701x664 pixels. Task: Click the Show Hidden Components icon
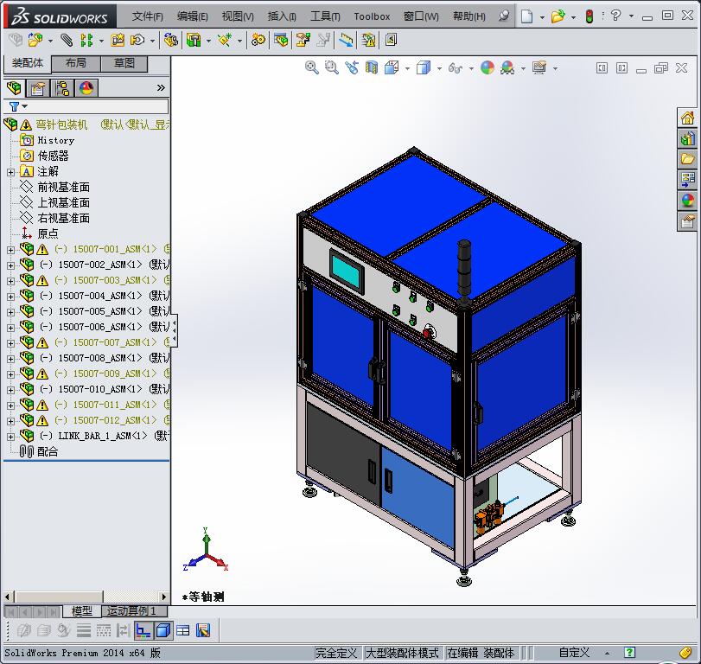[171, 41]
